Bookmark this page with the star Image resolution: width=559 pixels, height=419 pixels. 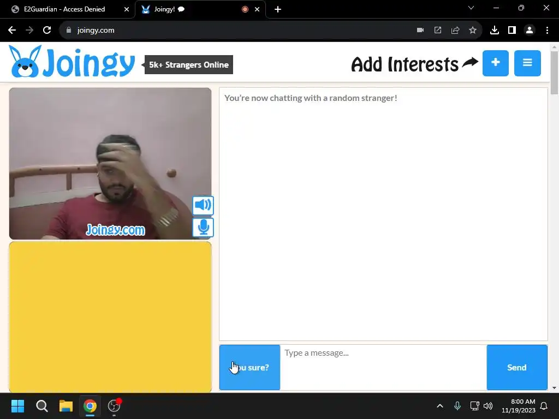click(473, 31)
